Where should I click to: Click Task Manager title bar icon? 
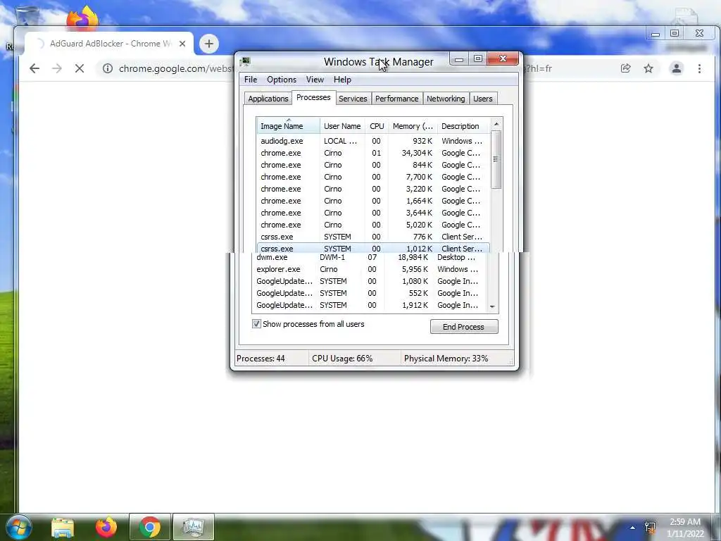point(245,62)
